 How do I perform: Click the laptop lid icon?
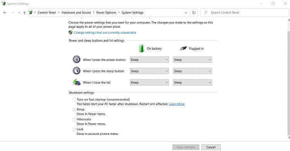click(77, 82)
